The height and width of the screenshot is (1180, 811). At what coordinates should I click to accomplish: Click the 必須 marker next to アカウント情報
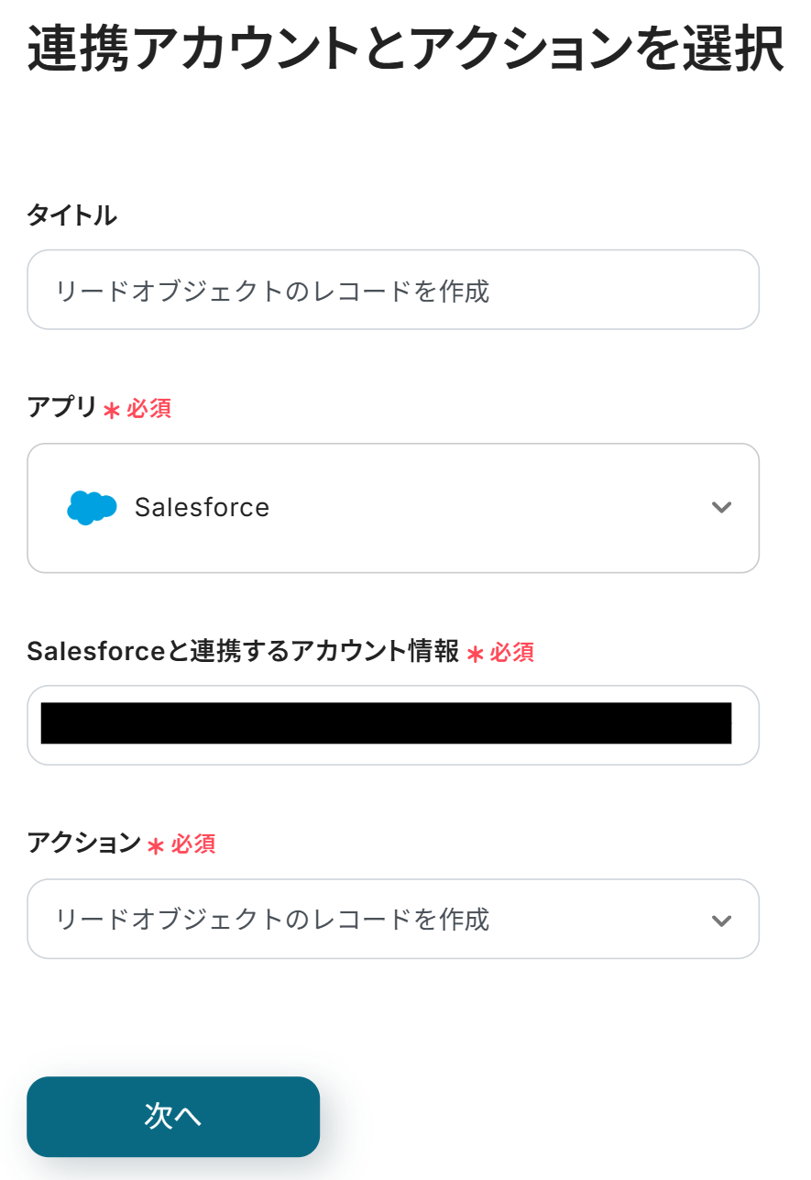(x=511, y=652)
